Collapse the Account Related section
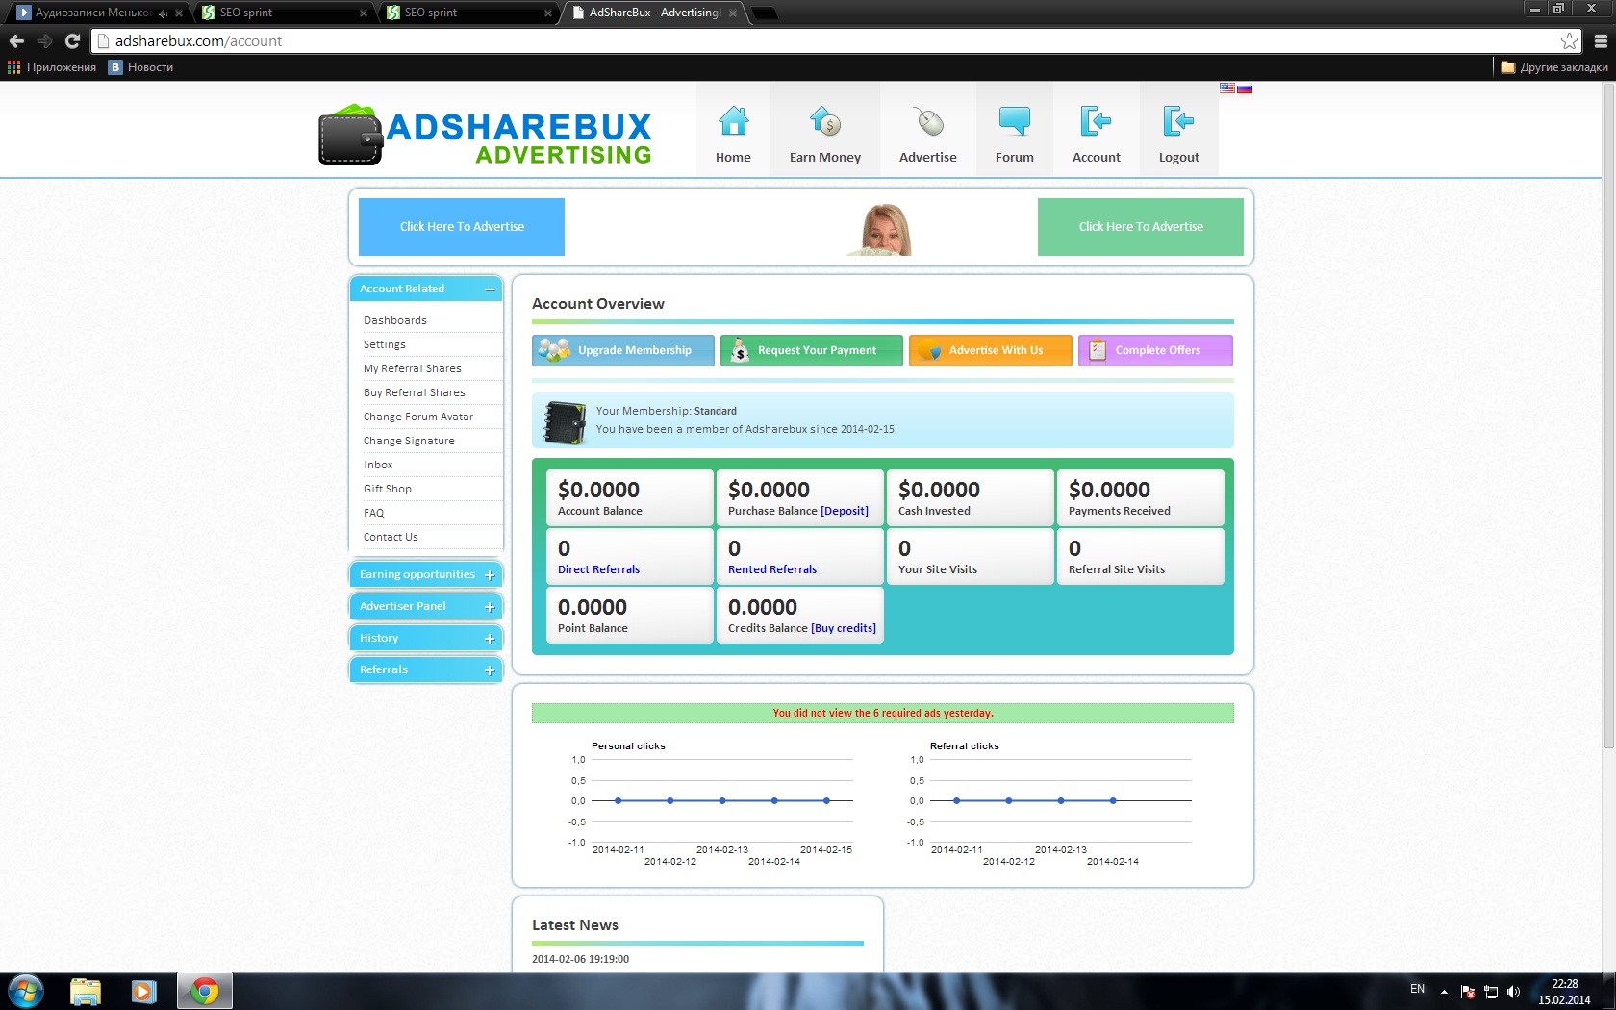This screenshot has width=1616, height=1010. tap(490, 290)
